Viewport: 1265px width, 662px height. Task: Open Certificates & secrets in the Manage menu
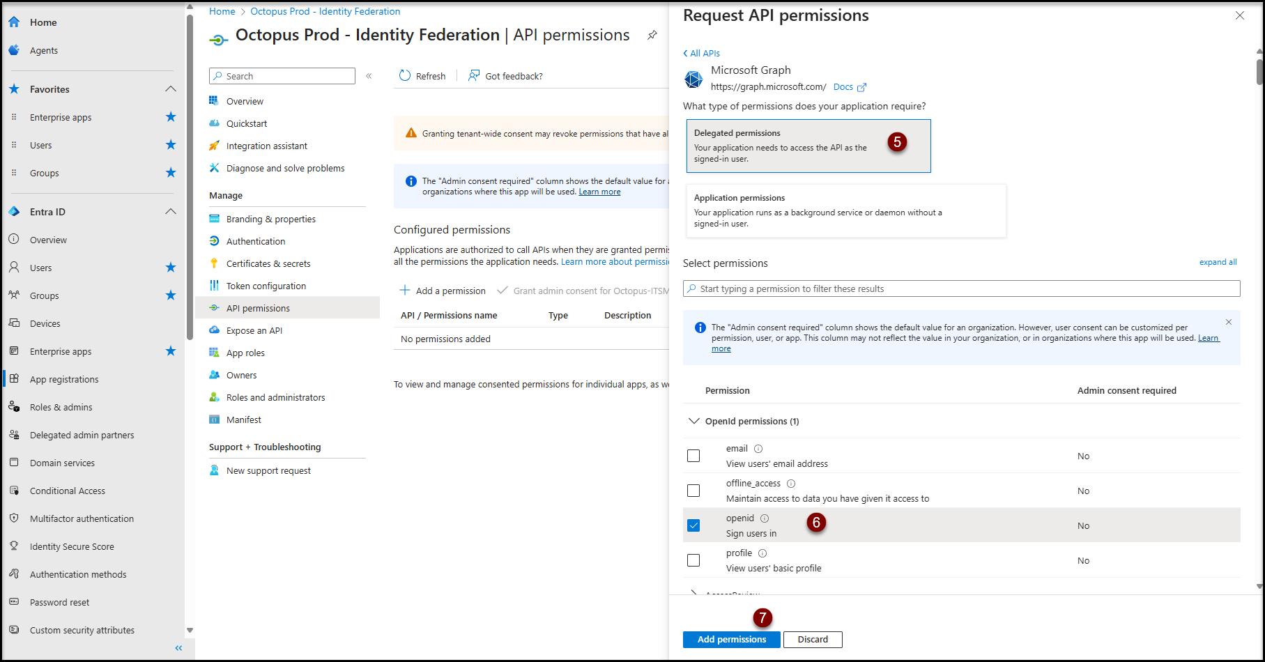click(268, 263)
